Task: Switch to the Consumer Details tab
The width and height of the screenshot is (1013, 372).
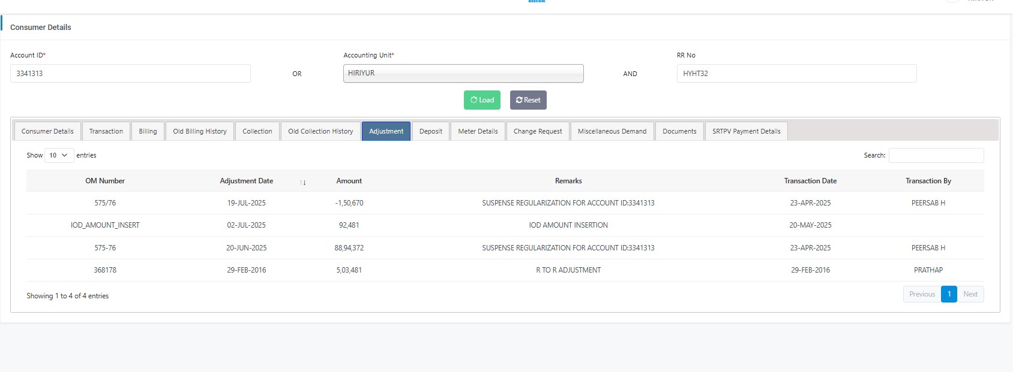Action: (47, 131)
